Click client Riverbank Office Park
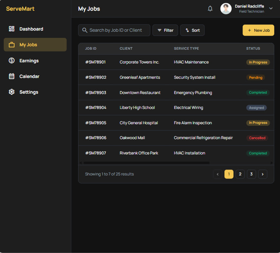 click(139, 153)
